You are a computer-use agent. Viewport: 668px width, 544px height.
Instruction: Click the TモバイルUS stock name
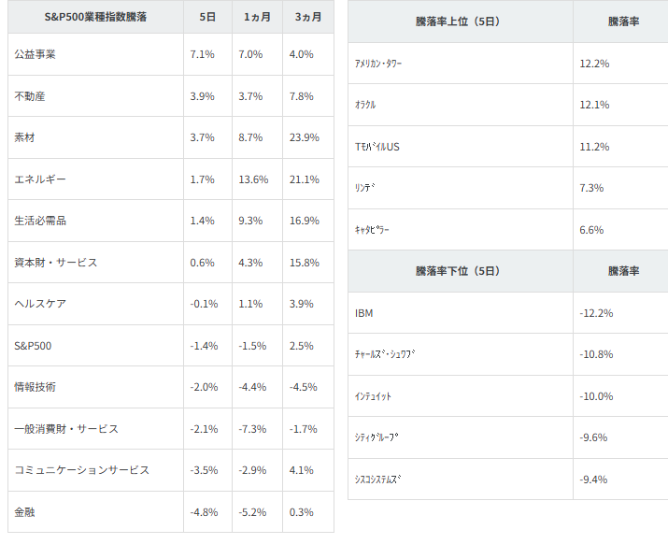coord(377,147)
